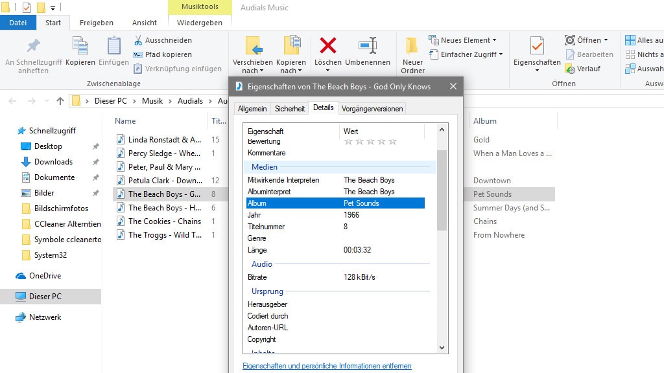Sort the file list by Album column
The image size is (664, 373).
(485, 121)
